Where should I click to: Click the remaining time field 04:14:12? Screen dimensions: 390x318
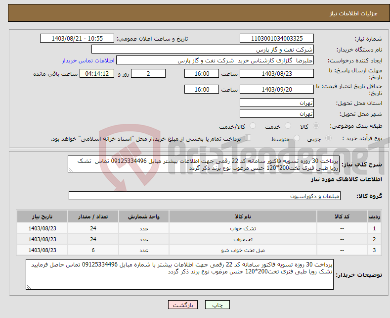click(97, 73)
